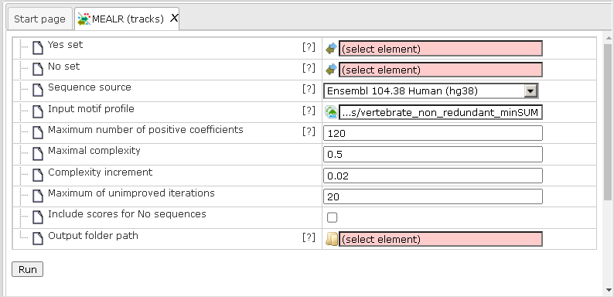This screenshot has height=297, width=614.
Task: Click the scrollbar up arrow
Action: pos(609,38)
